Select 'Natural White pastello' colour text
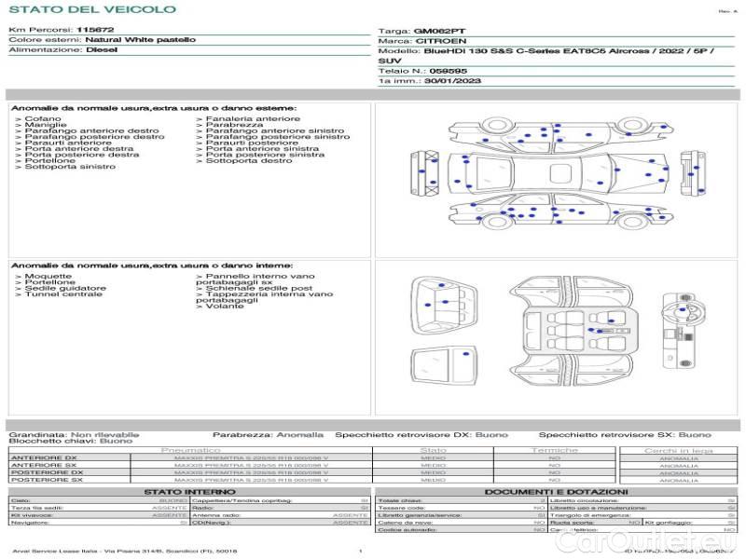 pos(141,40)
